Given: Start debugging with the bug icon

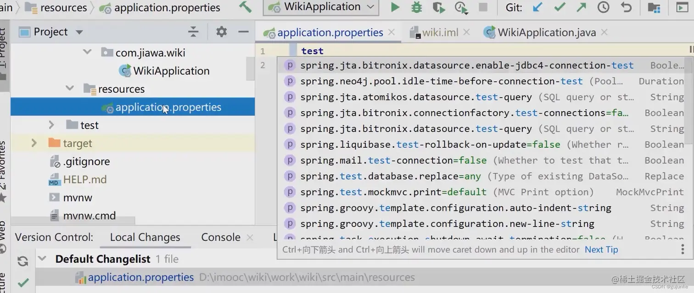Looking at the screenshot, I should [417, 7].
